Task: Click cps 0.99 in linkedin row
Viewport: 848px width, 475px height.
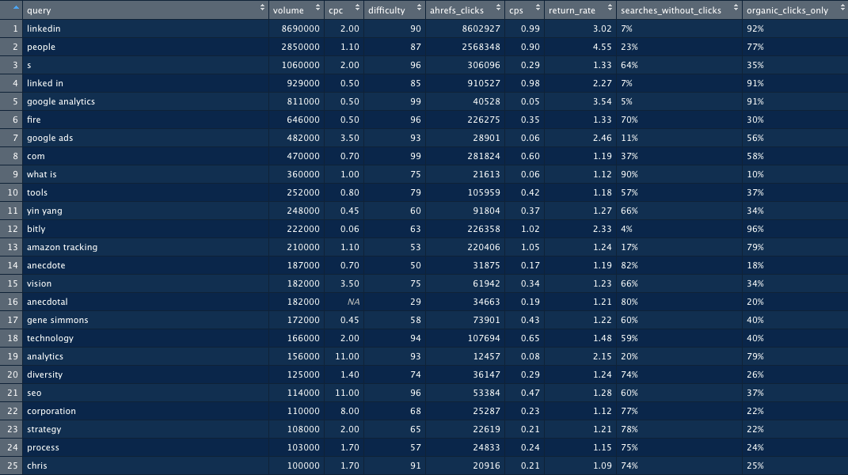Action: [x=530, y=28]
